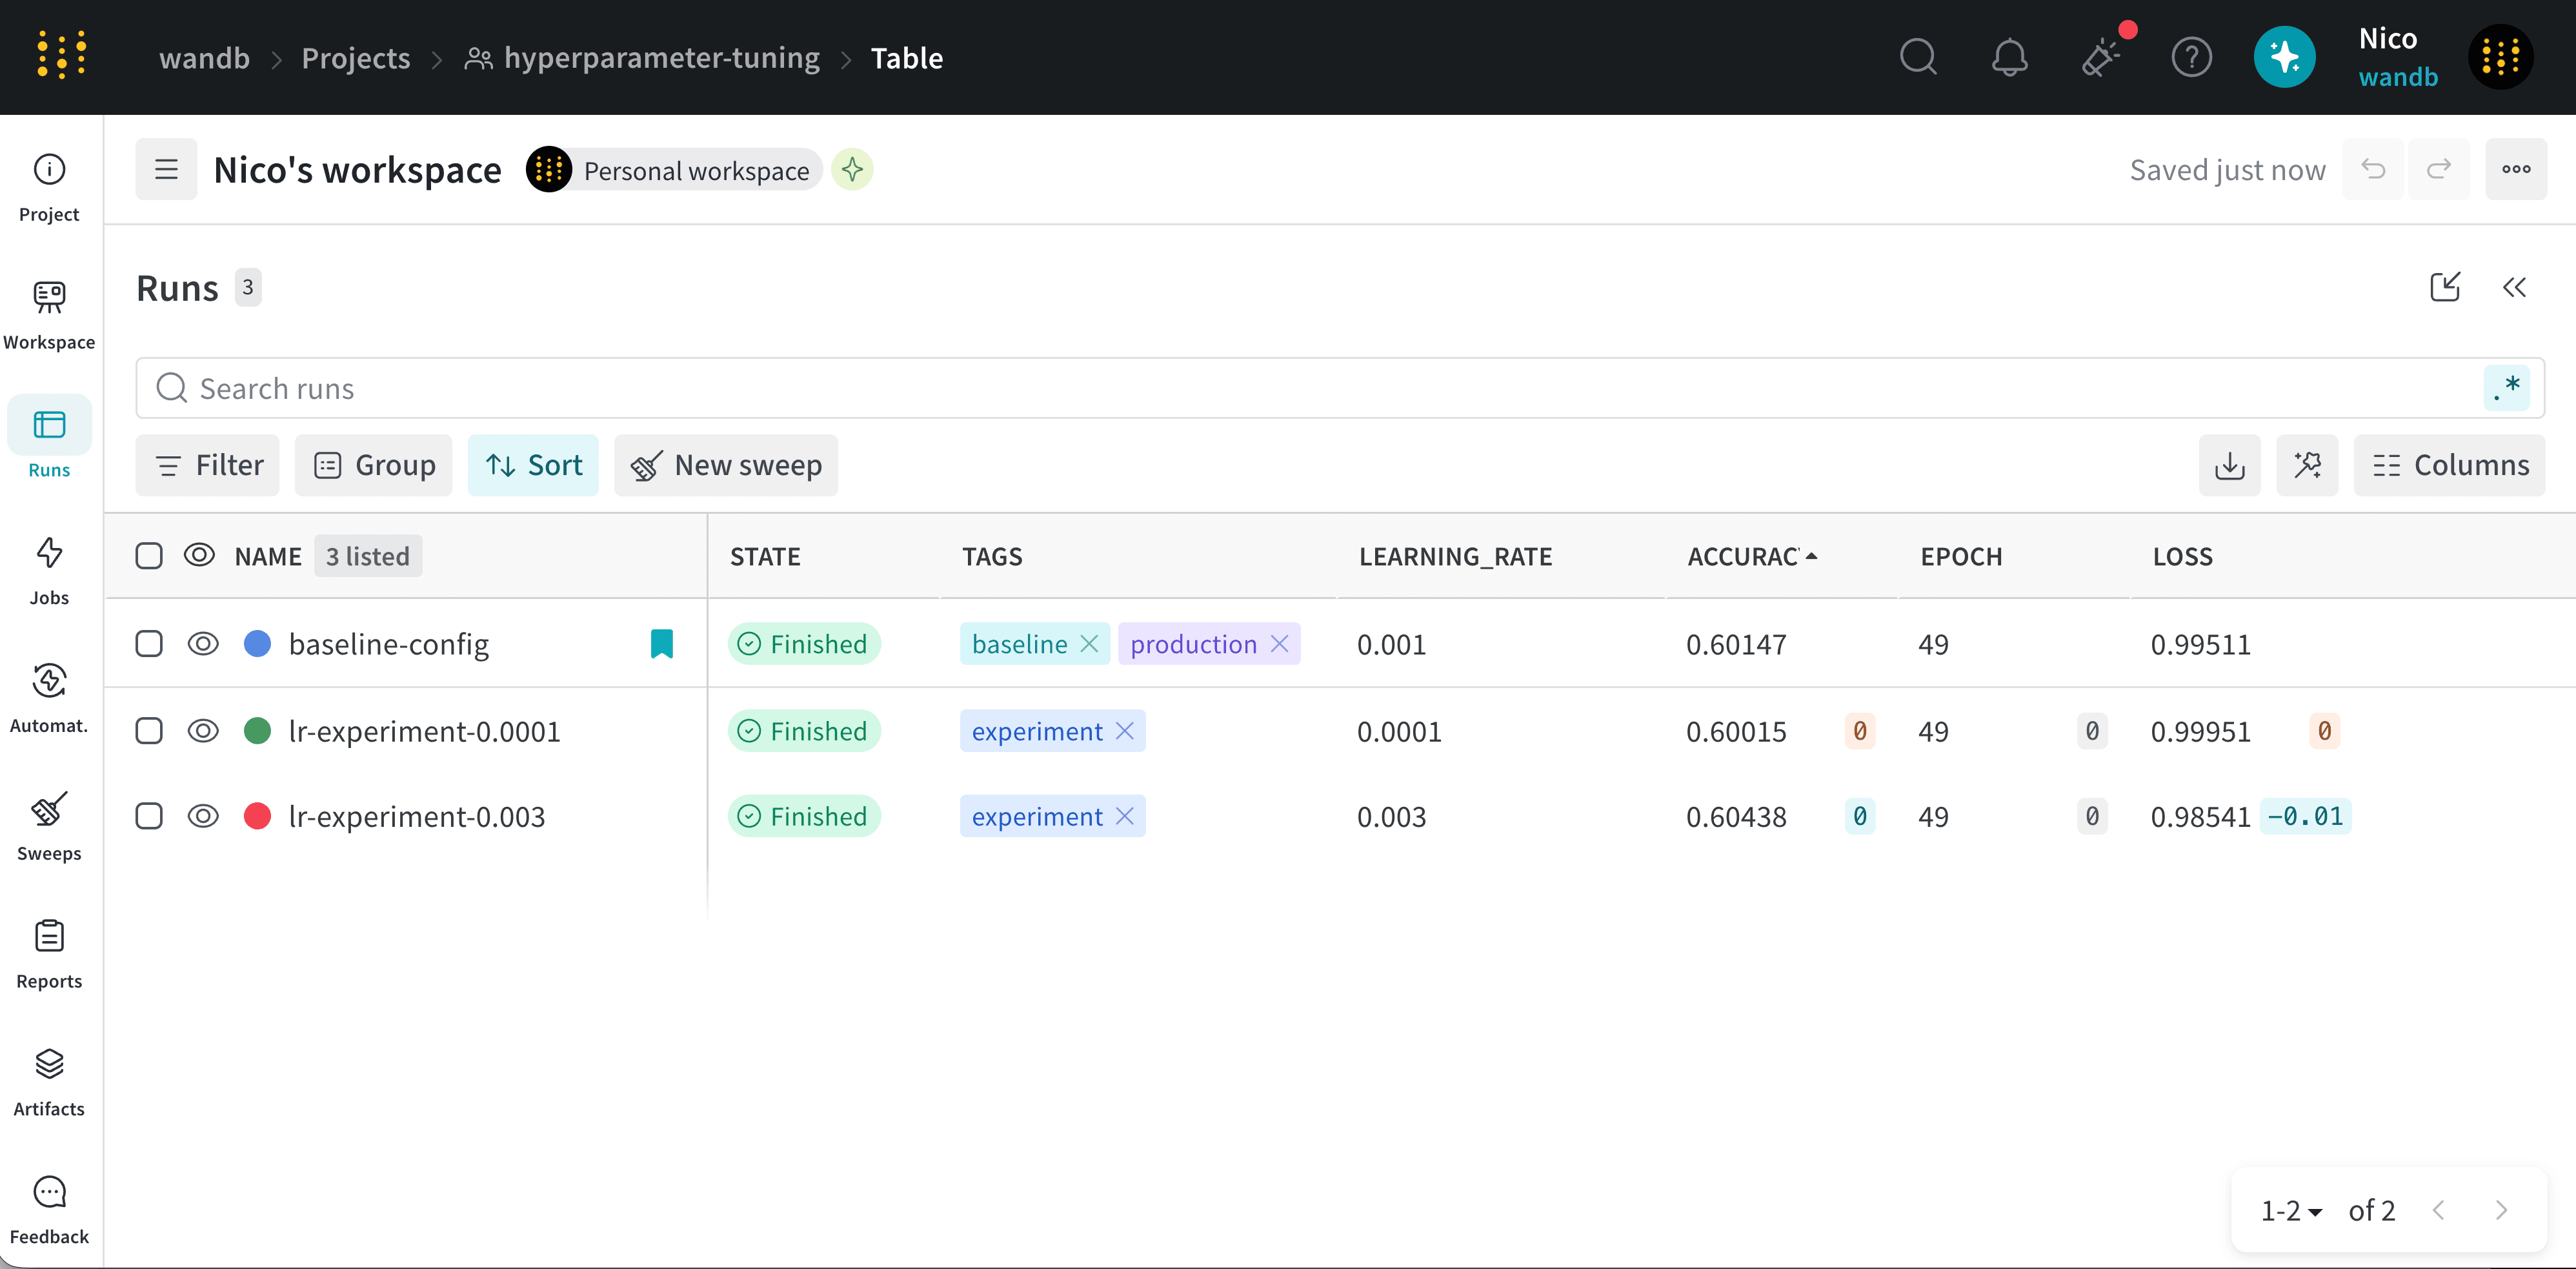The width and height of the screenshot is (2576, 1269).
Task: Collapse the runs table with double chevron
Action: click(2515, 288)
